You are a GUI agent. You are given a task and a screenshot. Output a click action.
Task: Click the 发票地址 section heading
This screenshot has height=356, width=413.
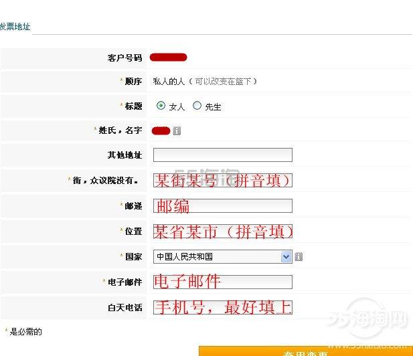pyautogui.click(x=15, y=27)
